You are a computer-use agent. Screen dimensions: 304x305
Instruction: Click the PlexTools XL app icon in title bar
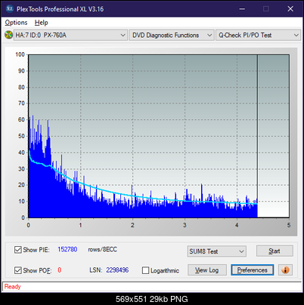pos(10,9)
